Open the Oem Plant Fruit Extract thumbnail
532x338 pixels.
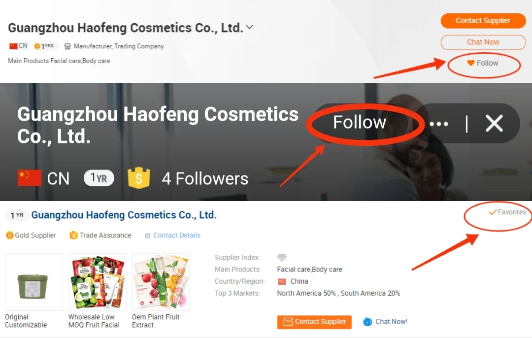[x=161, y=282]
